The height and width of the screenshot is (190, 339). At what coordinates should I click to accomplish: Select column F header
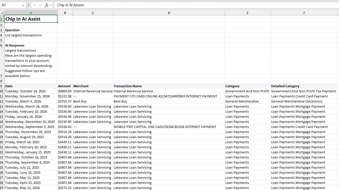tap(304, 13)
